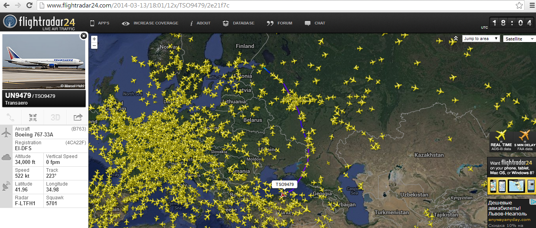Image resolution: width=536 pixels, height=228 pixels.
Task: Click the collapse arrows icon under the photo
Action: (x=33, y=117)
